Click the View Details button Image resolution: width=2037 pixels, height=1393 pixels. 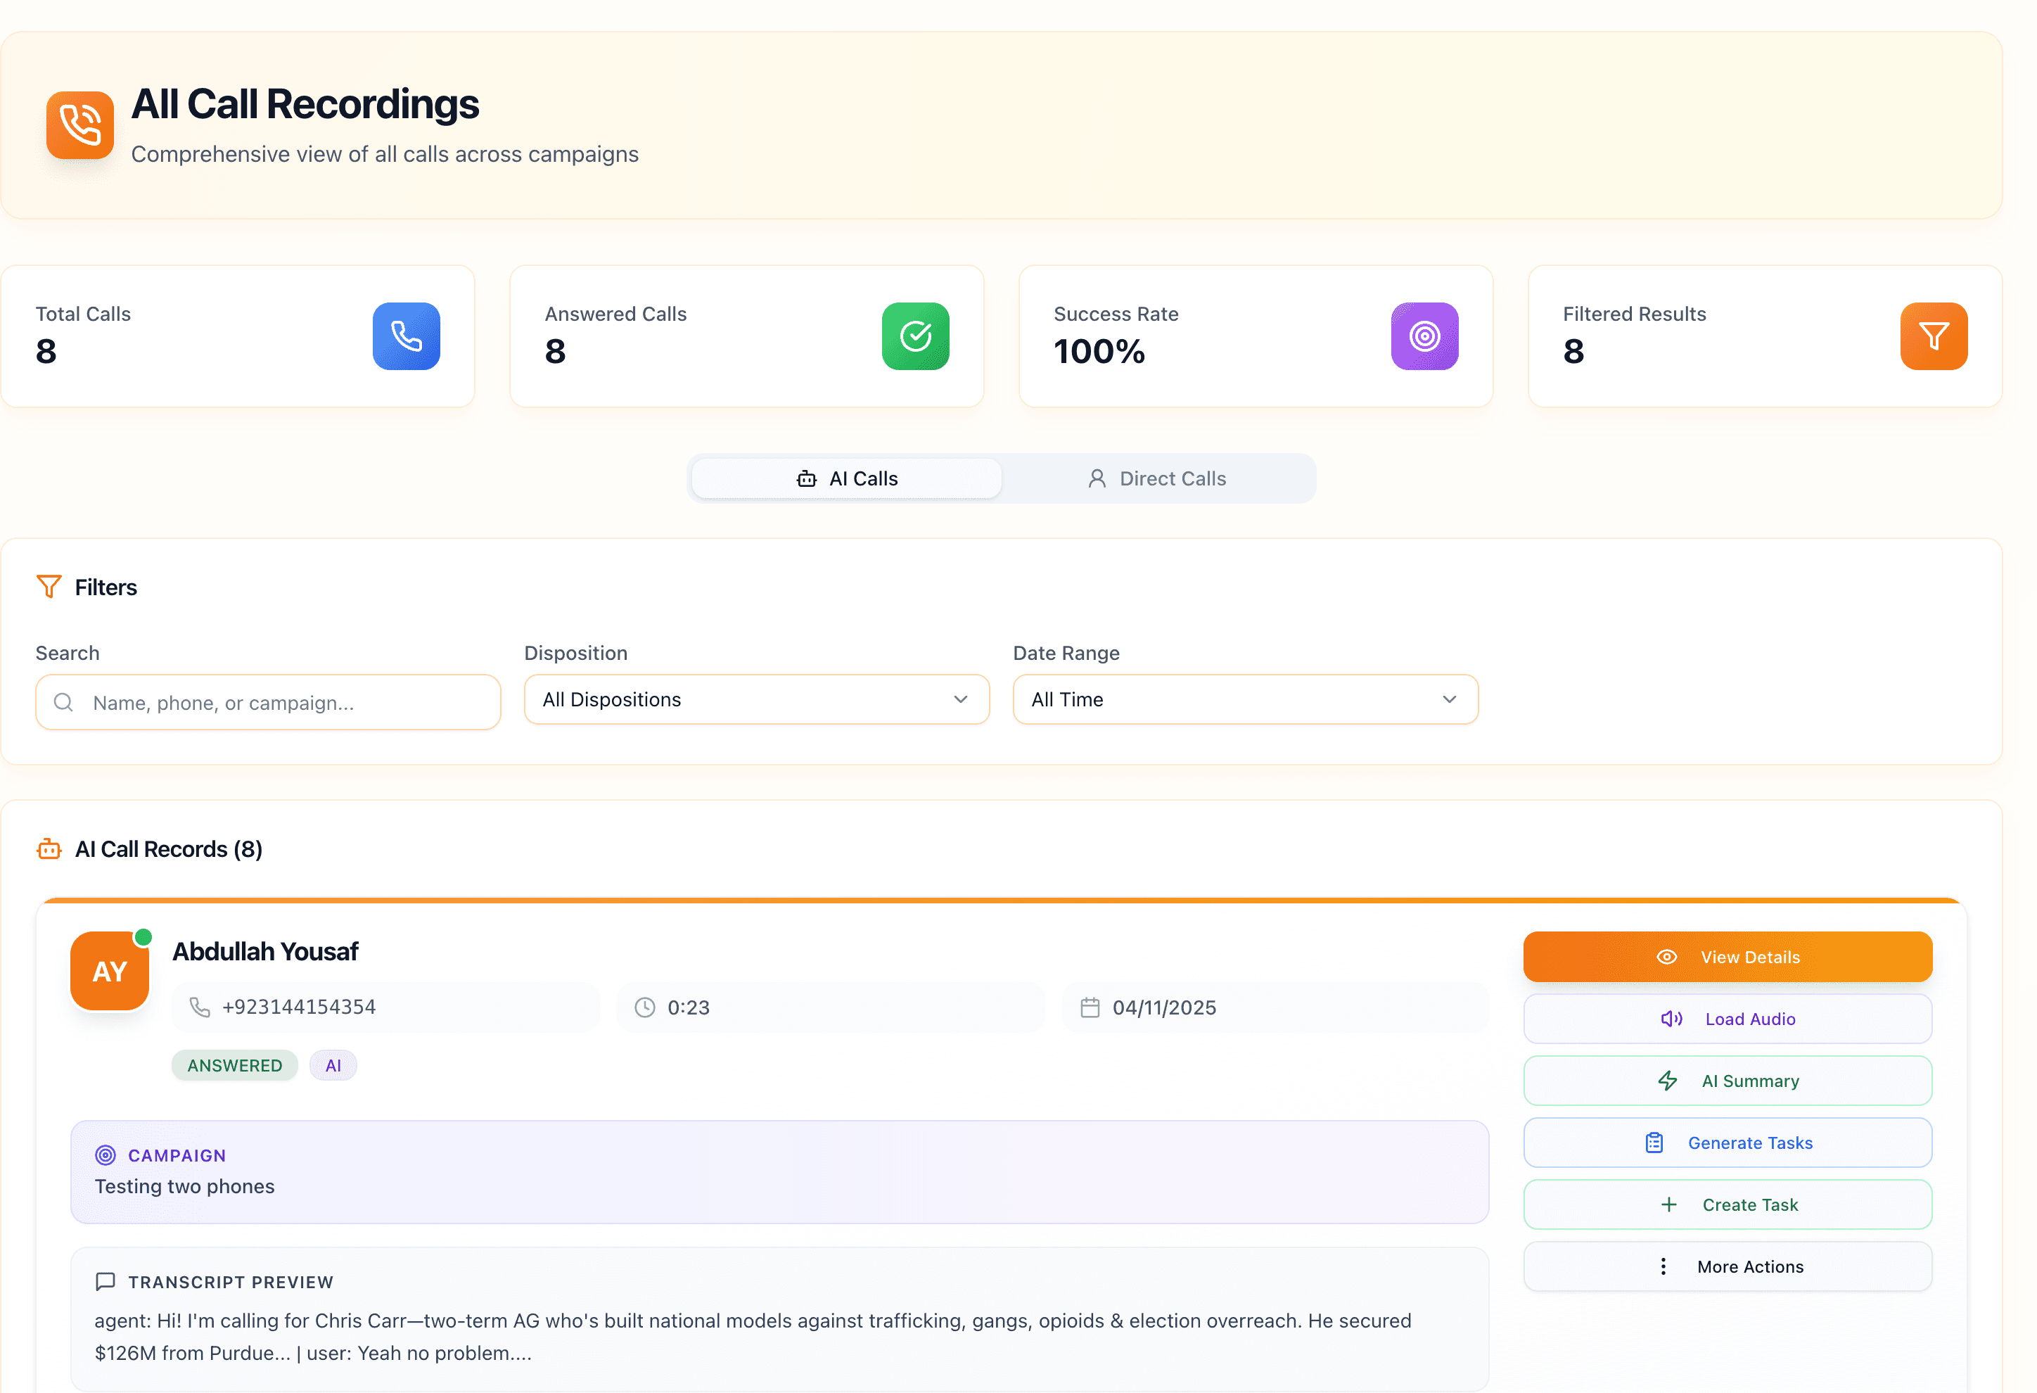pos(1727,956)
